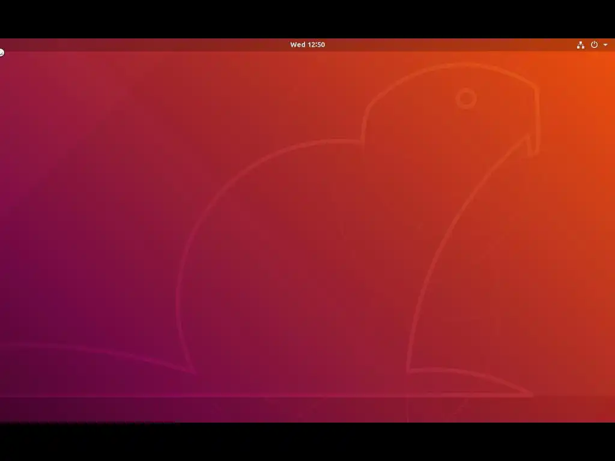Expand the system menu dropdown arrow

tap(605, 45)
